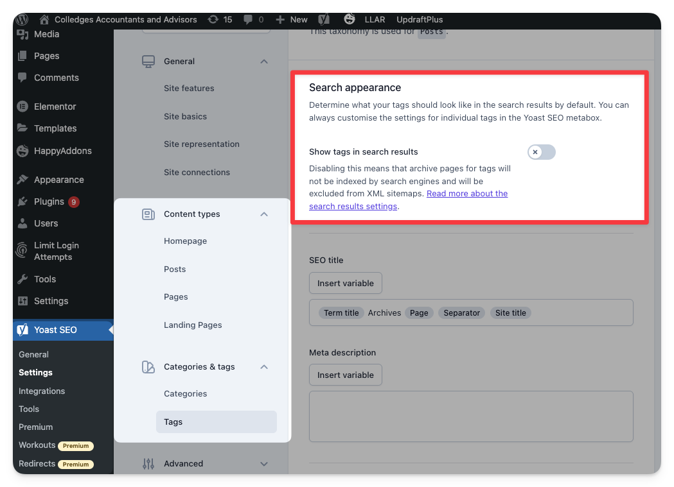Click the Term title variable tag
This screenshot has height=487, width=674.
[x=341, y=313]
